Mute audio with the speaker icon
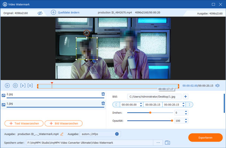226x148 pixels. [x=217, y=85]
